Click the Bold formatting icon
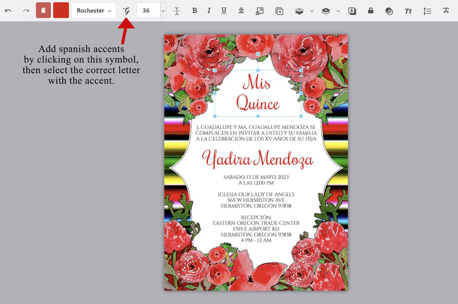The height and width of the screenshot is (304, 458). (x=195, y=10)
